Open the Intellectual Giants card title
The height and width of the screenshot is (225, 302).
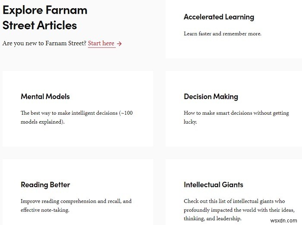pyautogui.click(x=213, y=184)
